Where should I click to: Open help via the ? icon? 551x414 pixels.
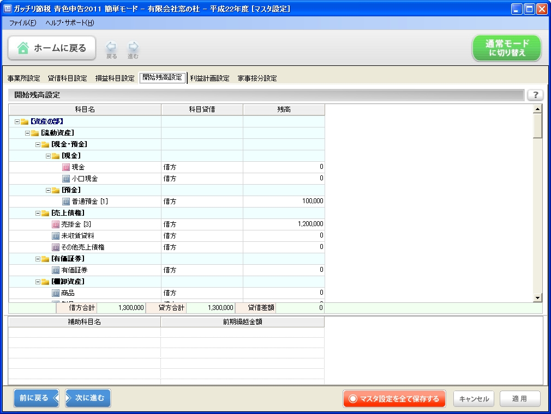536,95
